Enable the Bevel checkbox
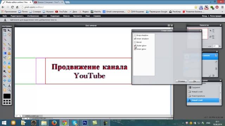The width and height of the screenshot is (225, 126). click(135, 42)
